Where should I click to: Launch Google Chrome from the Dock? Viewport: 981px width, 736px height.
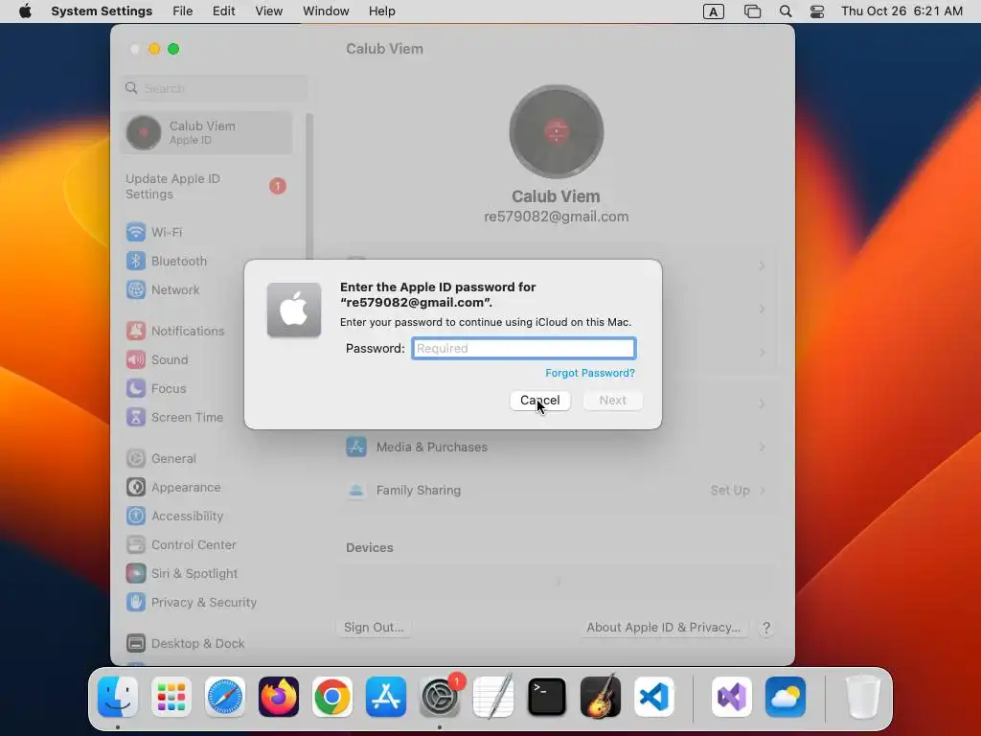[x=332, y=697]
